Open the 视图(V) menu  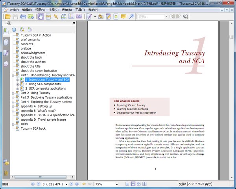coord(40,10)
